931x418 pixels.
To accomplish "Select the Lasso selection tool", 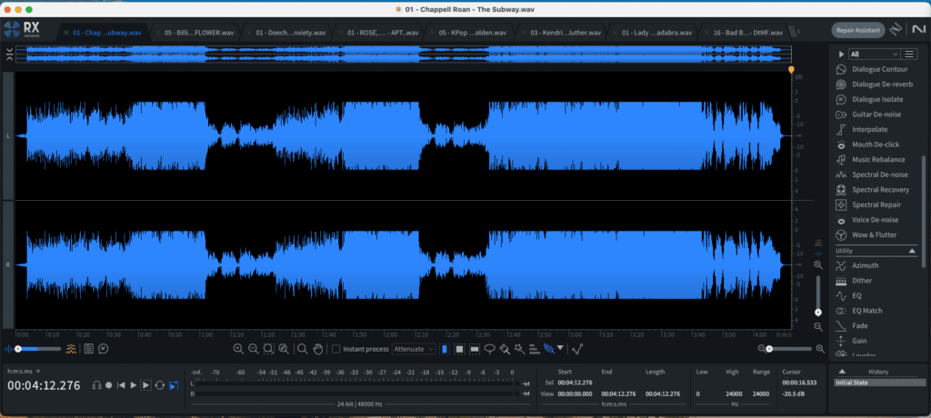I will [490, 349].
